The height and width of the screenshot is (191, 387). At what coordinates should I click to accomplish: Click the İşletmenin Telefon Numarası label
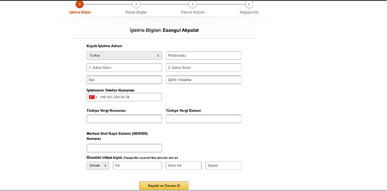pos(110,90)
